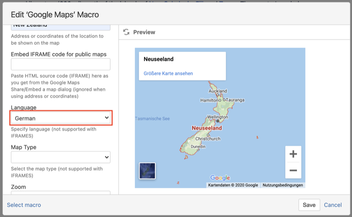The height and width of the screenshot is (217, 352).
Task: Click the Dunedin city marker
Action: pyautogui.click(x=198, y=150)
